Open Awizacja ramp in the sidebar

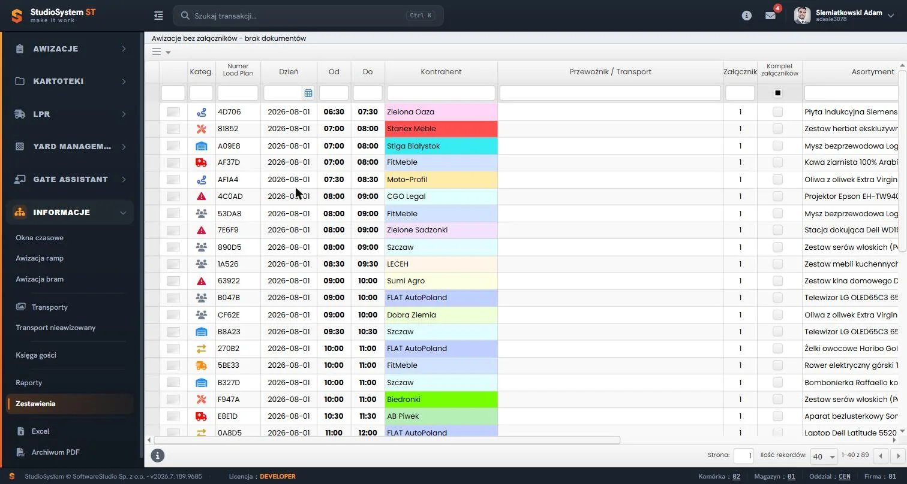tap(40, 258)
